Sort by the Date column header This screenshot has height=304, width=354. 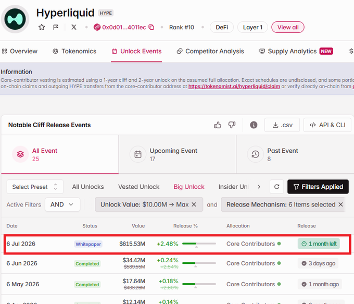[12, 226]
